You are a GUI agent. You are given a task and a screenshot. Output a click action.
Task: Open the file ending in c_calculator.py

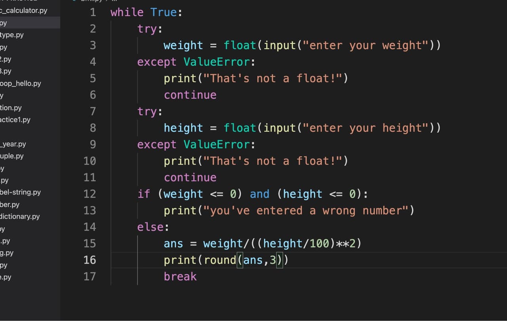tap(24, 10)
